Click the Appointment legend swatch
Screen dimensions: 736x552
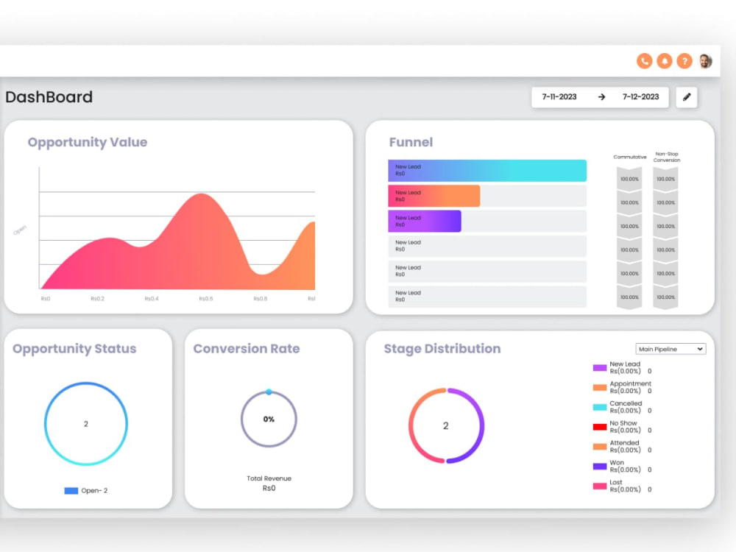click(x=600, y=388)
